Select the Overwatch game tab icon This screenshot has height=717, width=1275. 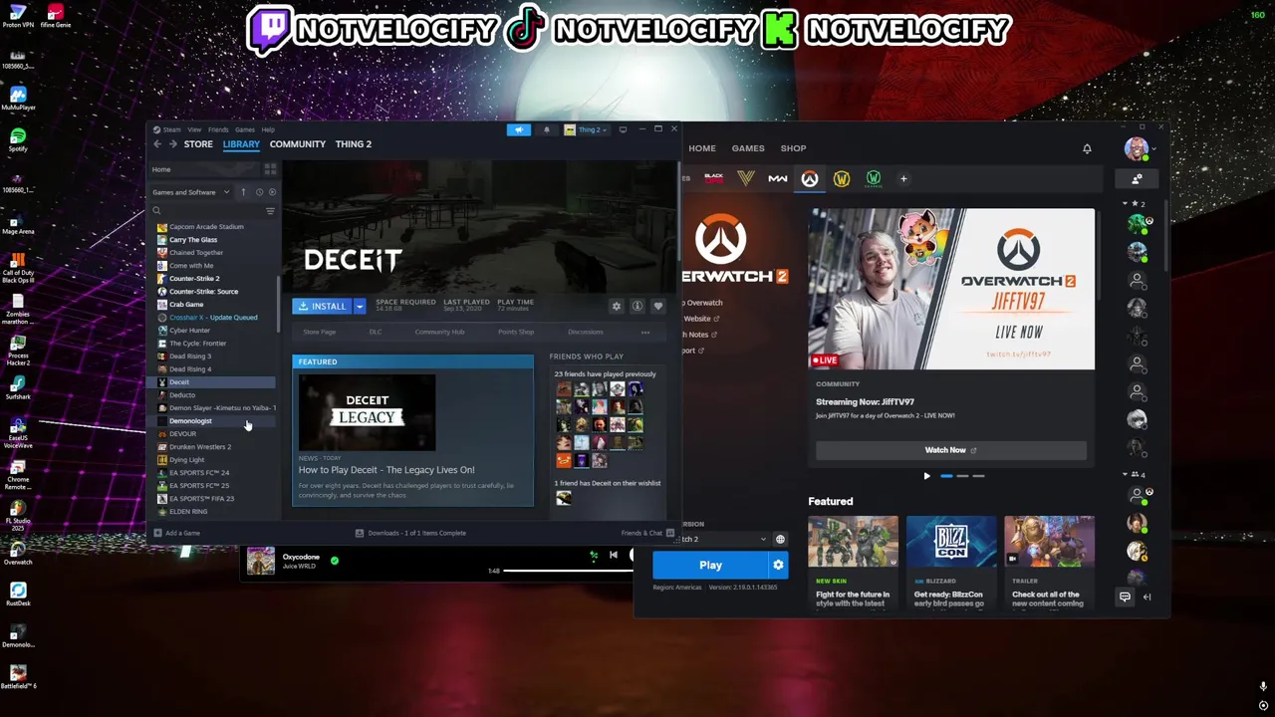[810, 179]
